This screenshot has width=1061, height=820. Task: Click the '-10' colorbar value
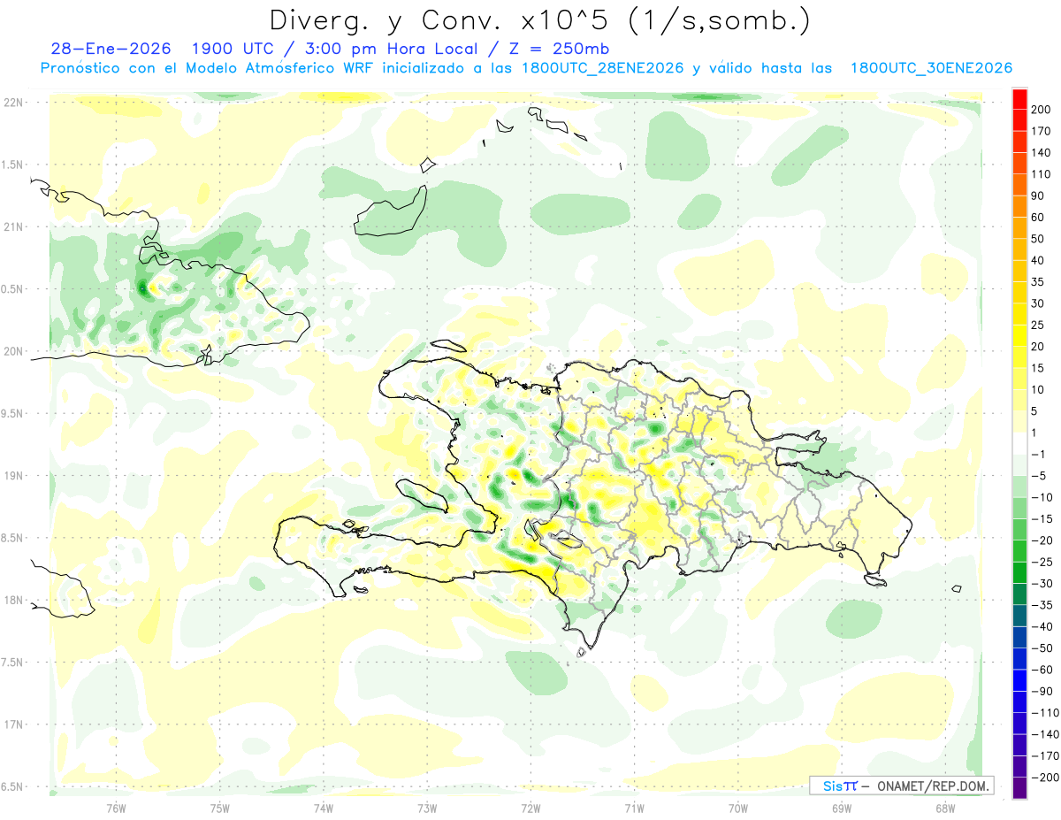pos(1042,497)
